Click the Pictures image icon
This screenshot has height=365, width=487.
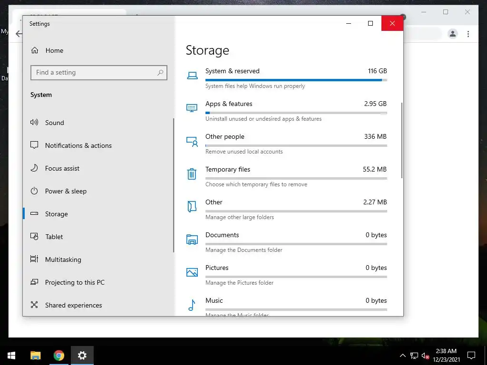pyautogui.click(x=192, y=272)
